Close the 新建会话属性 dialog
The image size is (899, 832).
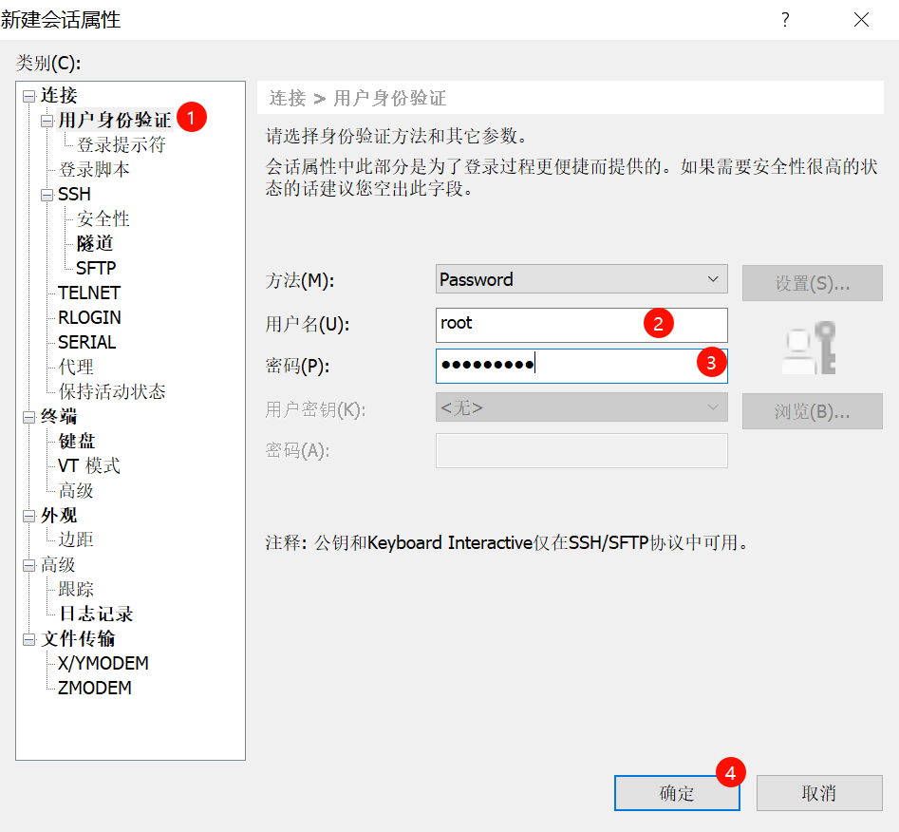(861, 20)
